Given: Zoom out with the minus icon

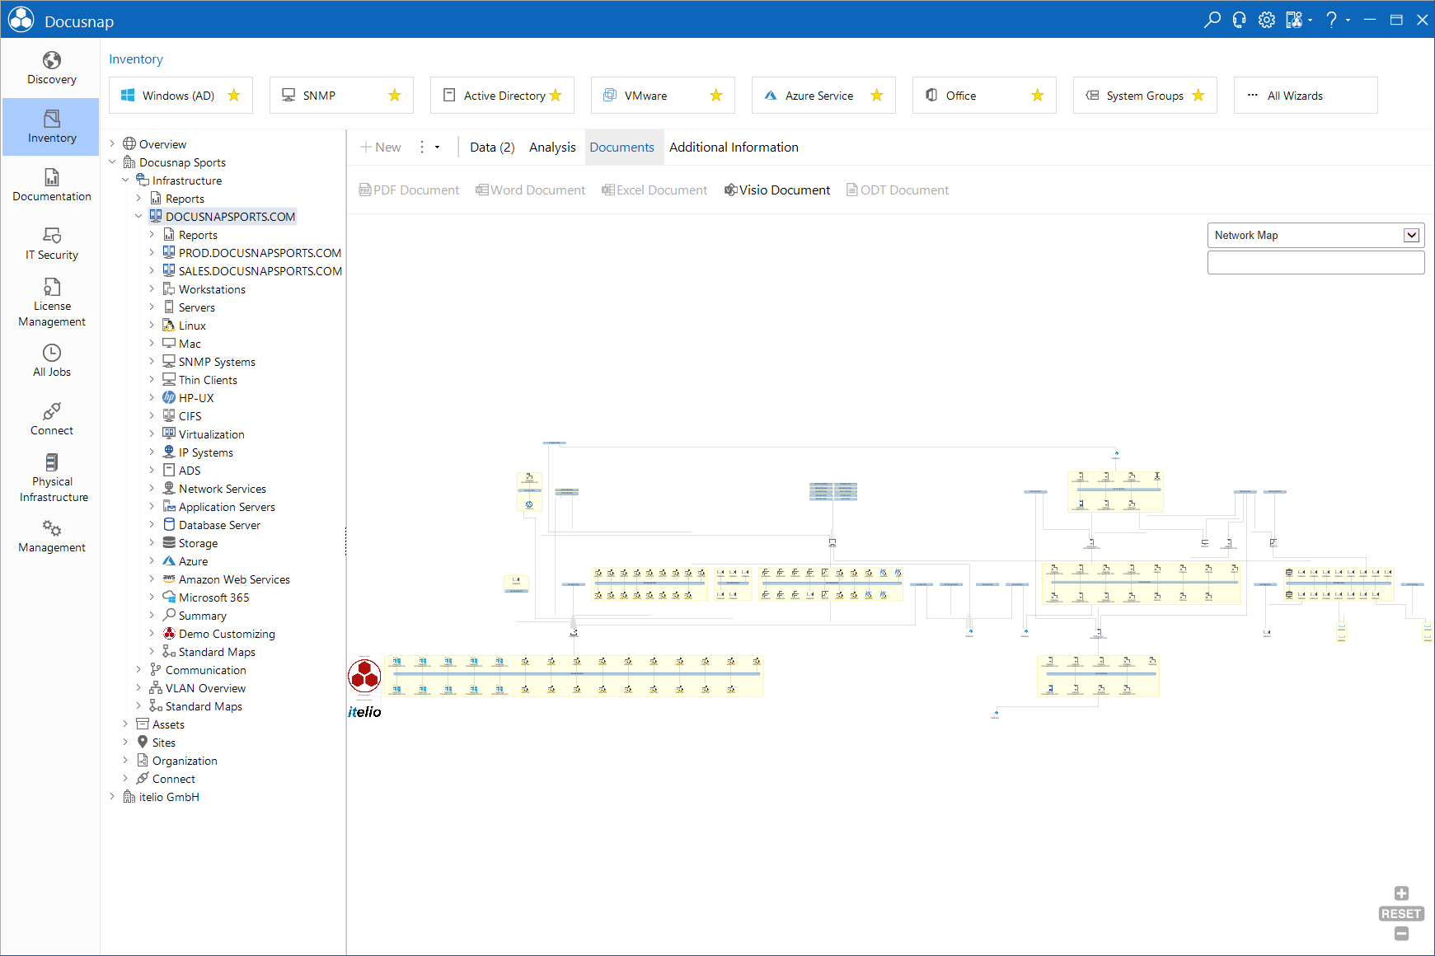Looking at the screenshot, I should coord(1401,934).
